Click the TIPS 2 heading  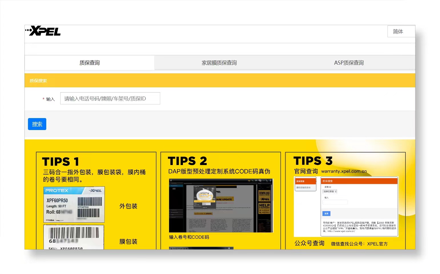click(x=187, y=161)
